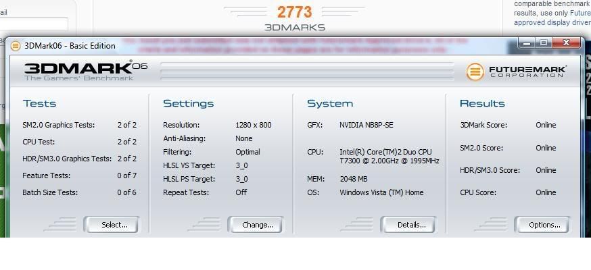Open test selection with Select... button
This screenshot has width=591, height=270.
(x=111, y=225)
